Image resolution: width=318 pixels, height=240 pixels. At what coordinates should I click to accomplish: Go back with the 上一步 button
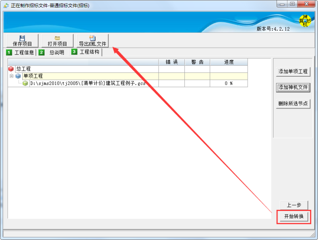294,205
